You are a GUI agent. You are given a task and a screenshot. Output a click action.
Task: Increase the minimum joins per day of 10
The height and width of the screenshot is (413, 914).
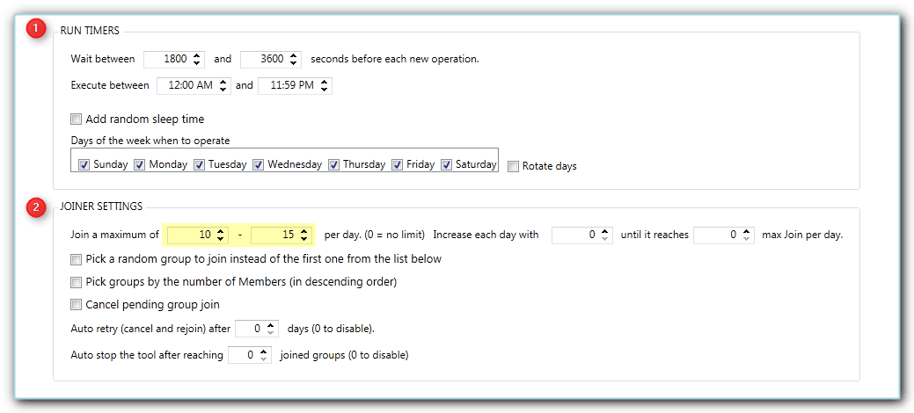click(219, 231)
